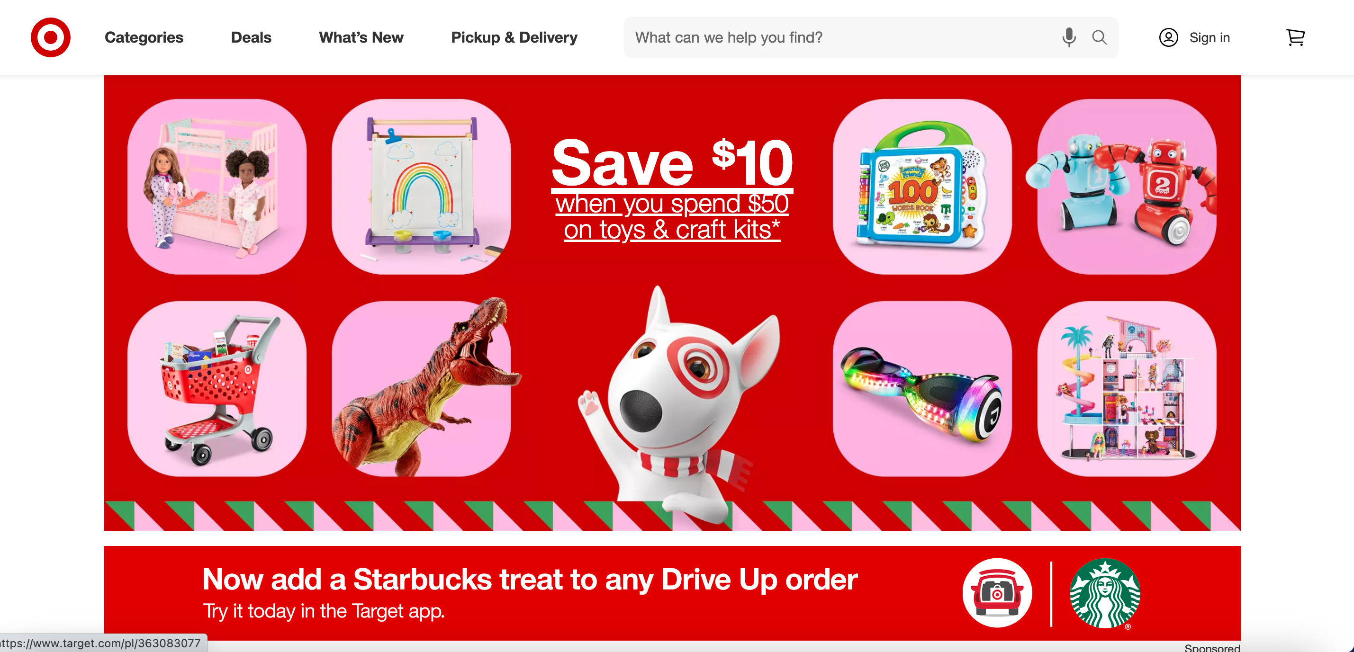Open the Starbucks Drive Up order banner
The image size is (1354, 652).
(672, 593)
